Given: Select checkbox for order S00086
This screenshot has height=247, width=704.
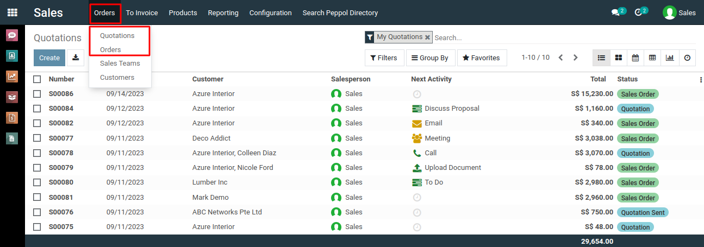Looking at the screenshot, I should (x=37, y=94).
